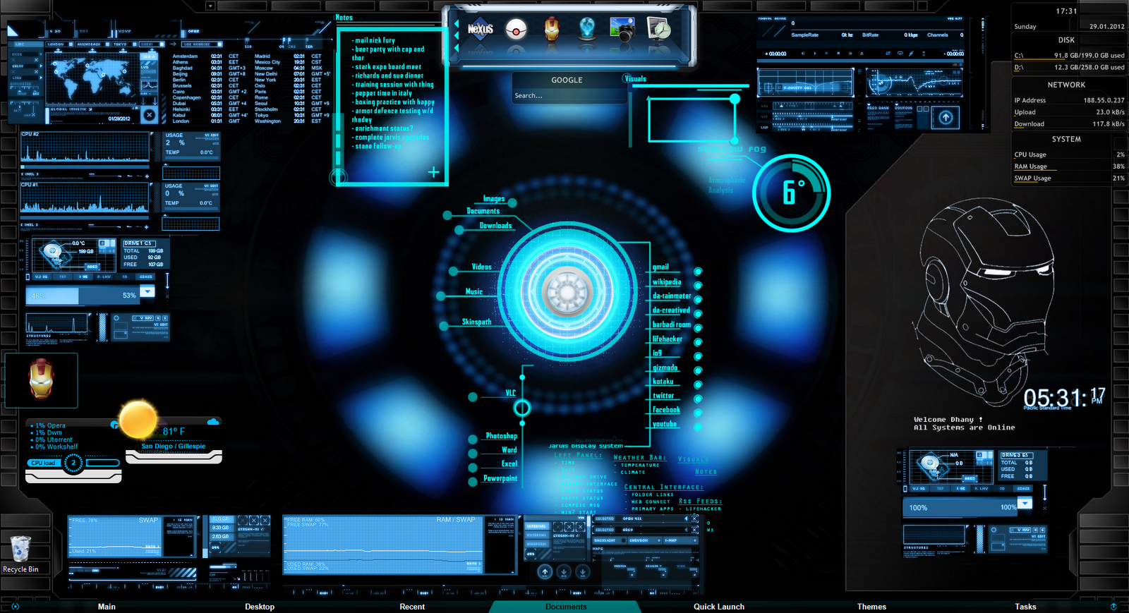Click the player eject icon
1129x613 pixels.
[862, 54]
